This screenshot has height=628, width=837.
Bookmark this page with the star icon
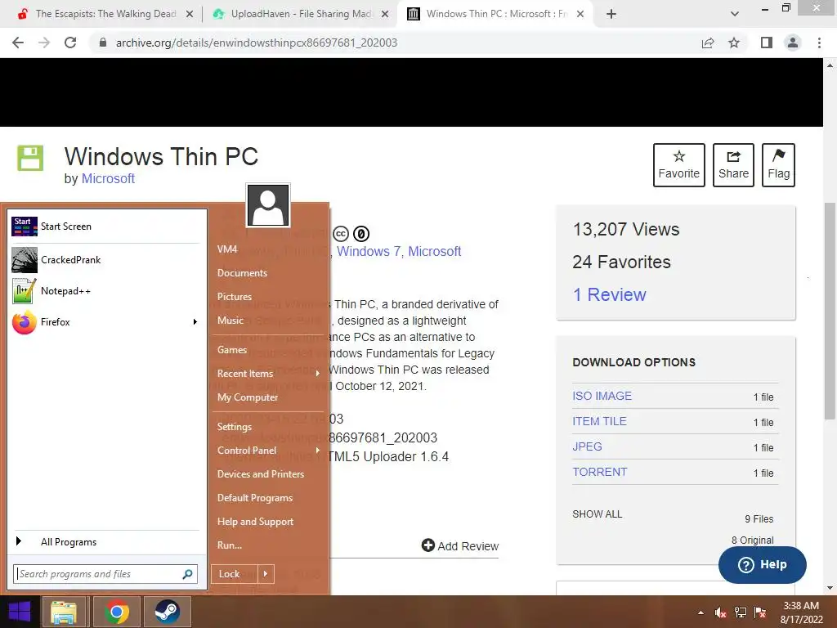pos(734,43)
